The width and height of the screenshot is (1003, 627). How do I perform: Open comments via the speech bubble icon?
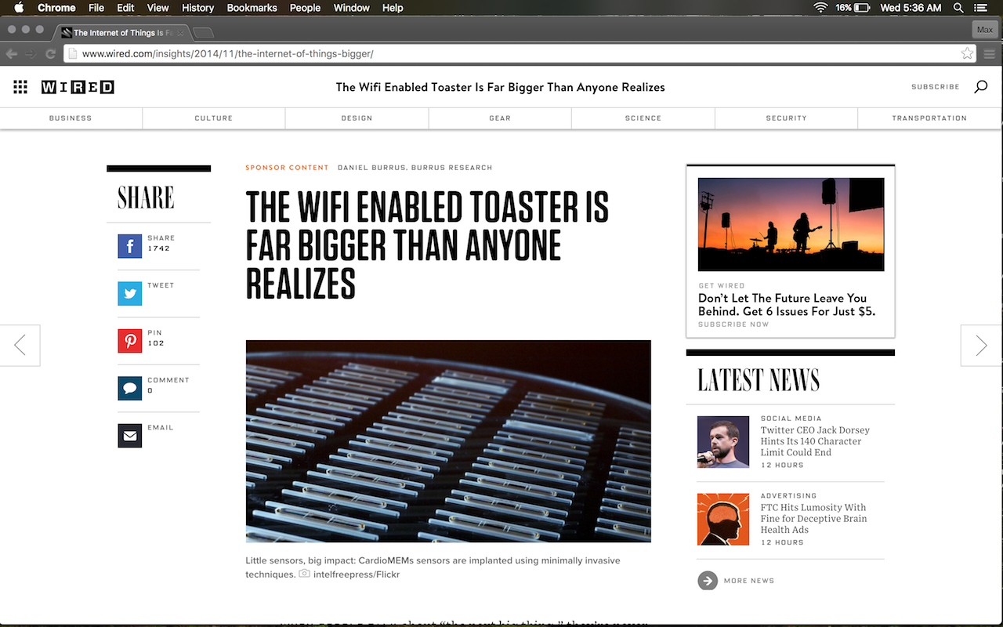130,389
